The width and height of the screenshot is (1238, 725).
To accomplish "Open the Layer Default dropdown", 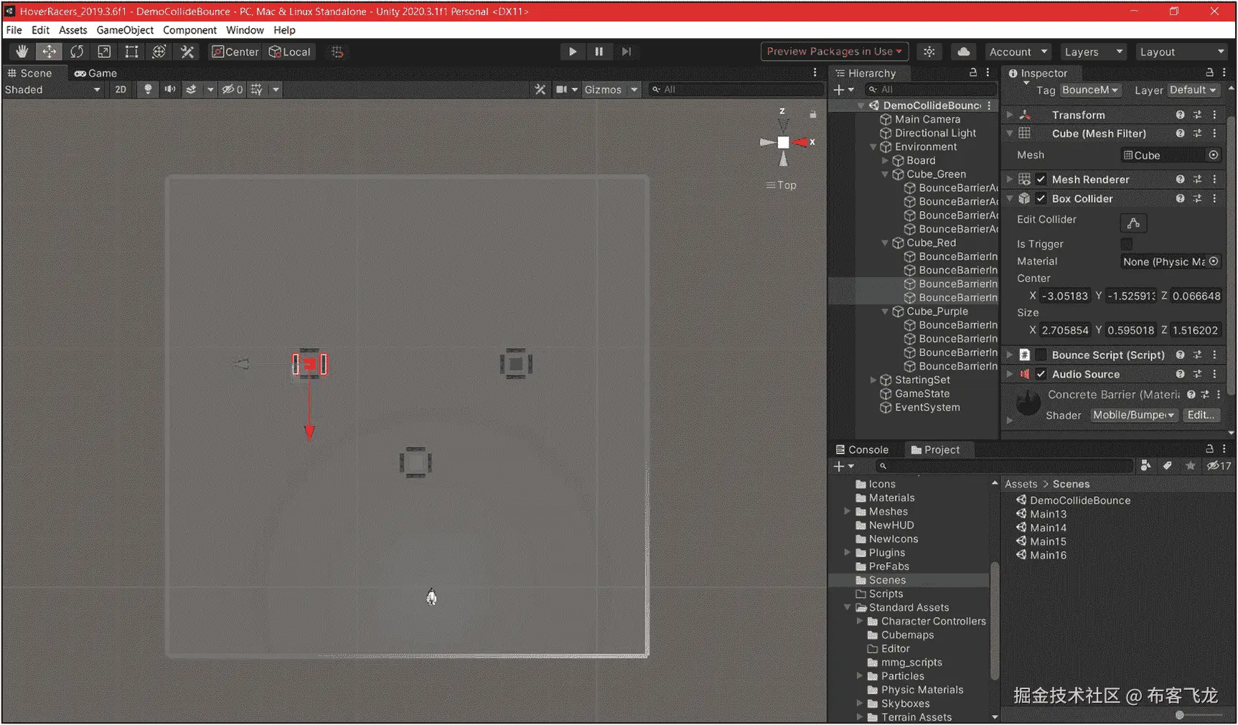I will tap(1193, 90).
